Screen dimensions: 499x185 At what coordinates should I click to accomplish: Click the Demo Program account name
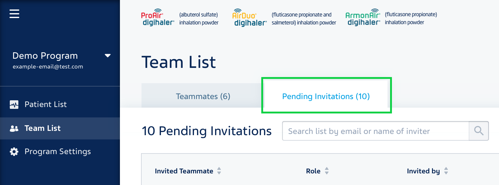pyautogui.click(x=45, y=56)
